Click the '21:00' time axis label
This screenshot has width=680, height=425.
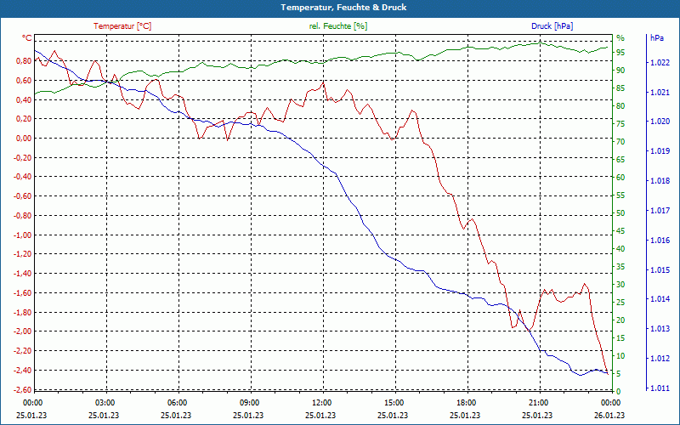[x=538, y=402]
